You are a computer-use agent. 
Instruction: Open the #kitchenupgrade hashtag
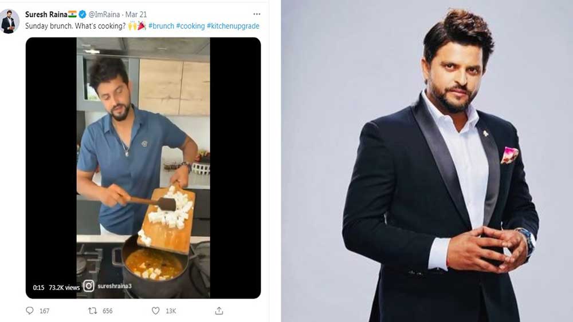tap(233, 26)
